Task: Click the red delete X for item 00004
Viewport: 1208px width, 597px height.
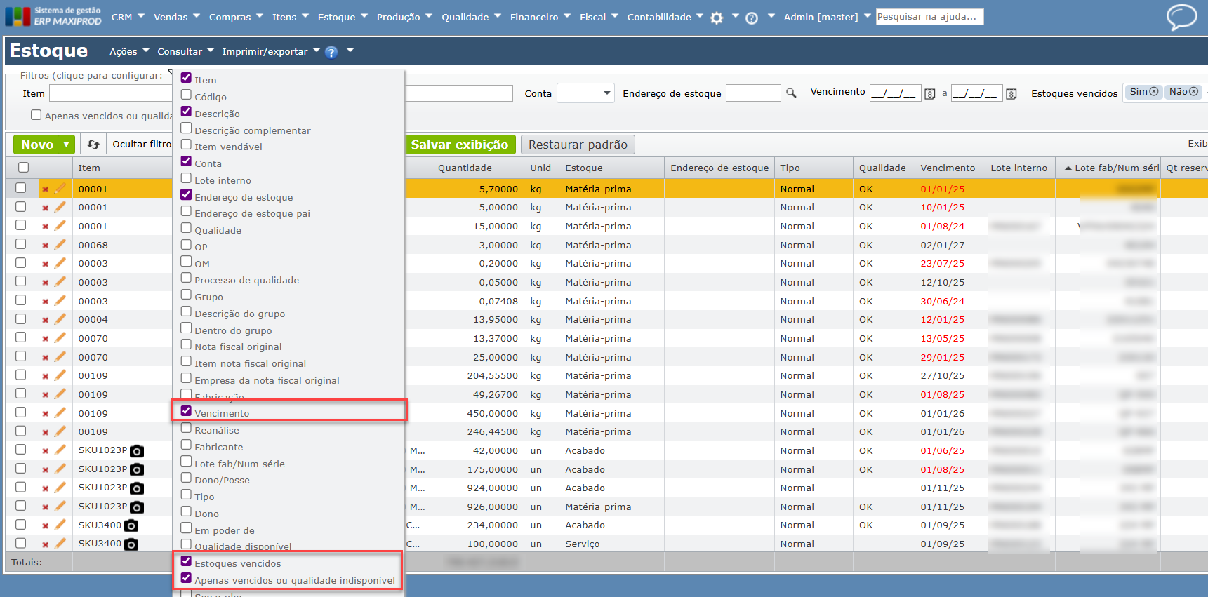Action: tap(46, 320)
